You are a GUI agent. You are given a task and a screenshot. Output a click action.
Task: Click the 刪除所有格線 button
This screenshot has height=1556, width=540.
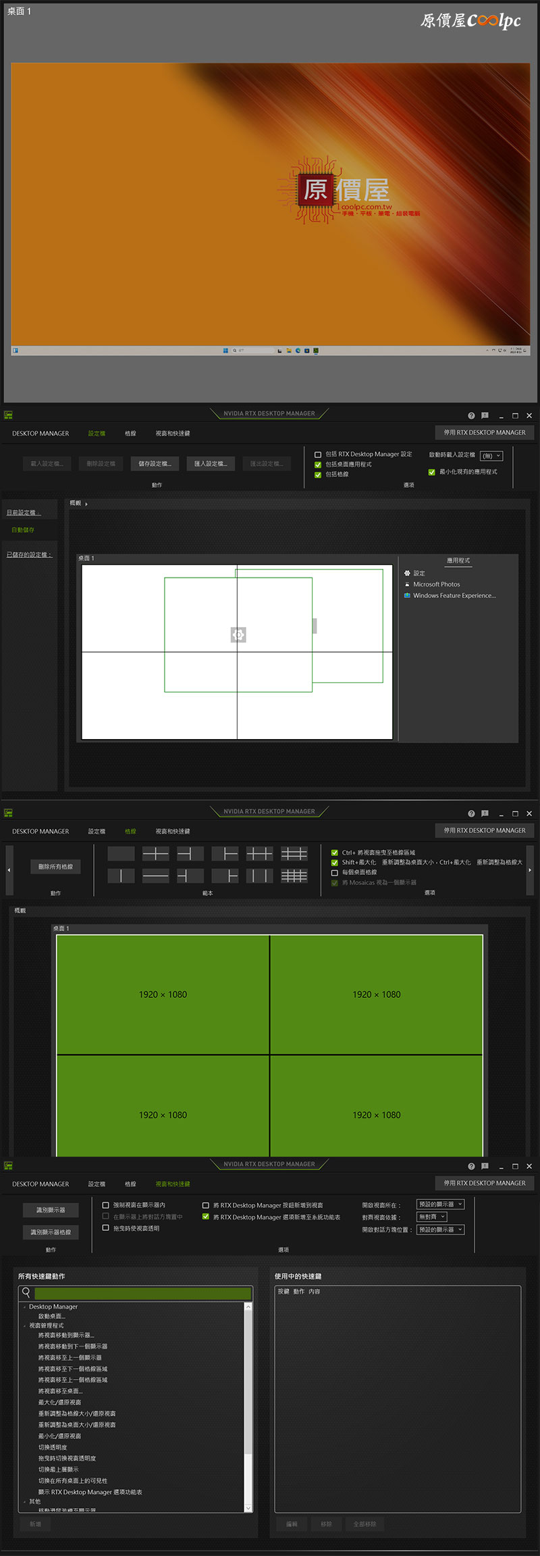[x=55, y=867]
